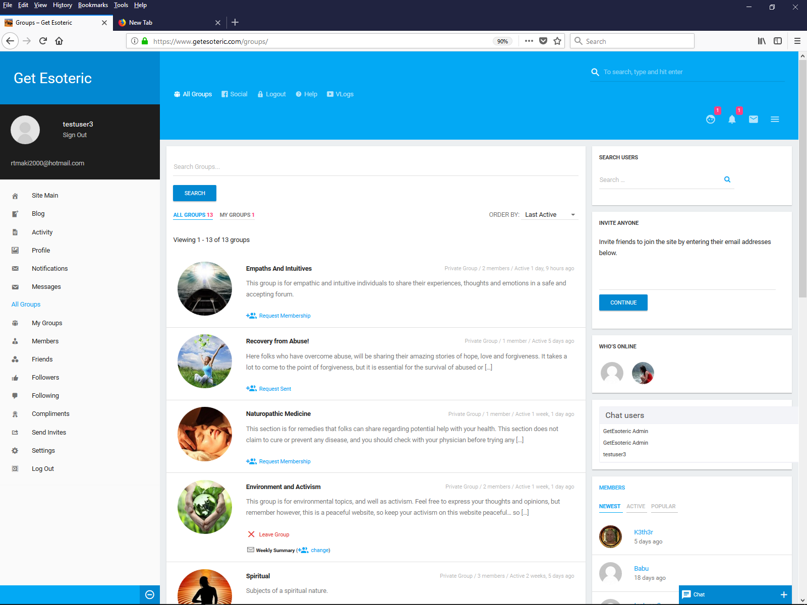The height and width of the screenshot is (605, 807).
Task: Open the Chat bar at bottom
Action: (735, 594)
